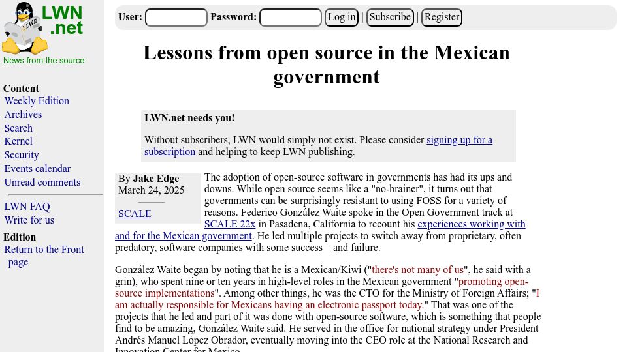Image resolution: width=627 pixels, height=352 pixels.
Task: Open the Archives sidebar link
Action: tap(24, 115)
